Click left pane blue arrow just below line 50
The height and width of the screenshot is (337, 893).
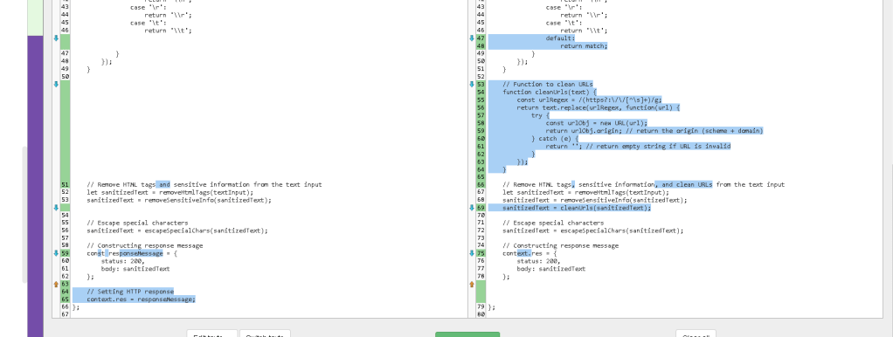click(x=56, y=84)
